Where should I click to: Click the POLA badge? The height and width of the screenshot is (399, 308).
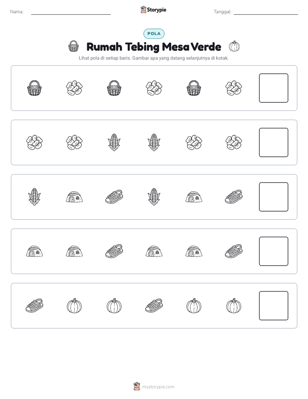(x=154, y=34)
